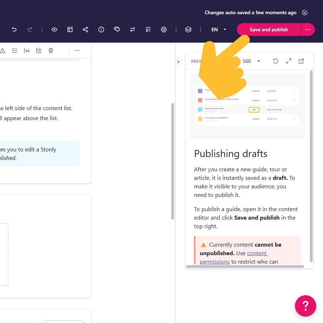Open the preview in a new window

coord(301,61)
